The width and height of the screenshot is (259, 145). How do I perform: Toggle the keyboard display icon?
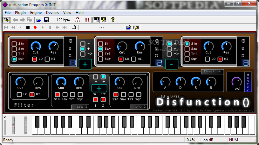[x=96, y=20]
